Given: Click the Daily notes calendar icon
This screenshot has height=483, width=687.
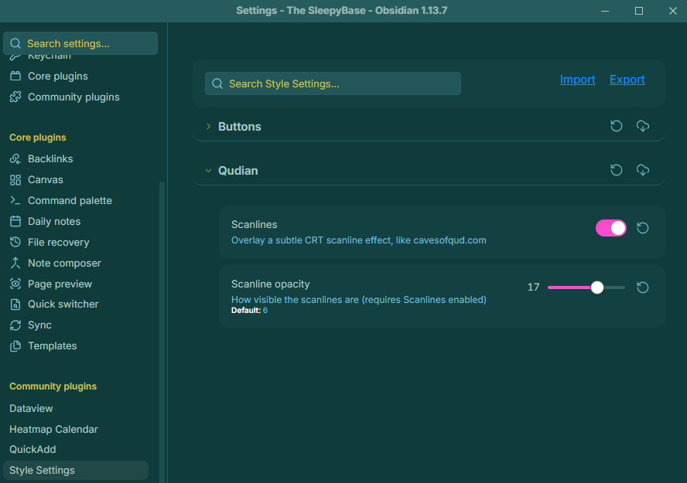Looking at the screenshot, I should click(15, 221).
